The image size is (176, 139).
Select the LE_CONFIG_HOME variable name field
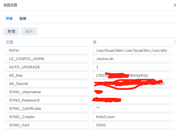47,59
